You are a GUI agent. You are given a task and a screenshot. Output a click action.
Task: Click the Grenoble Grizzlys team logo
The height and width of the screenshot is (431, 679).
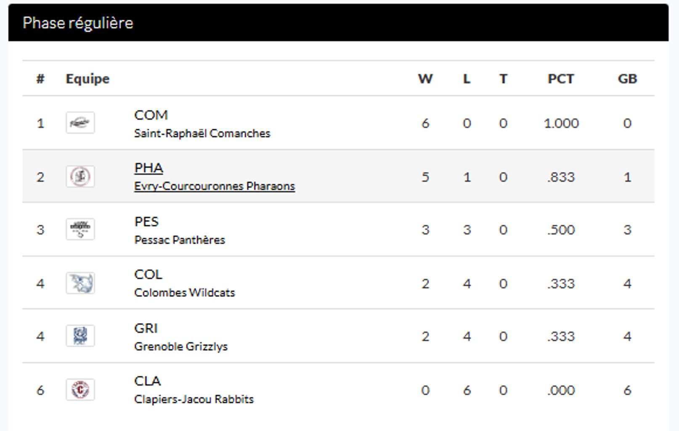[80, 336]
